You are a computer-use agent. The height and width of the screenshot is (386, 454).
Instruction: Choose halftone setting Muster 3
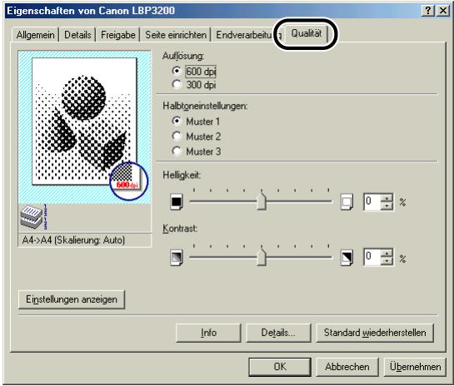tap(197, 151)
